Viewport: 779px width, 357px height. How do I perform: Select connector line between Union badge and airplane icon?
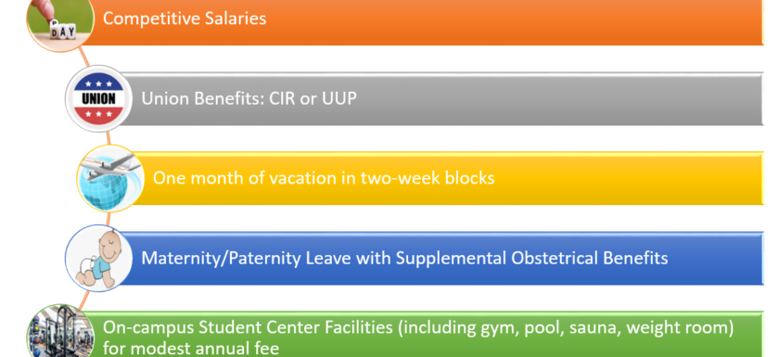point(108,138)
